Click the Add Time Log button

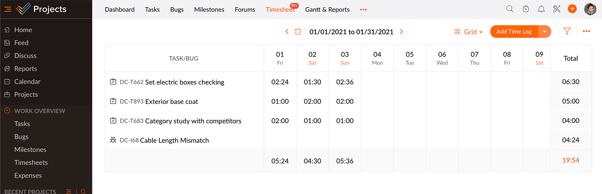click(514, 32)
